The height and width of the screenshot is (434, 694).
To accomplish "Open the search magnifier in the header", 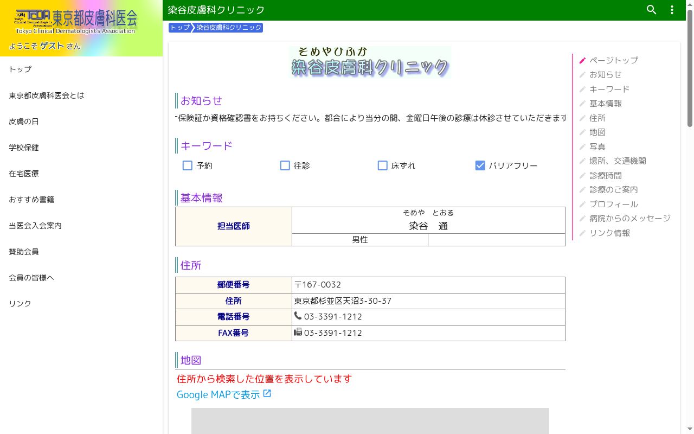I will point(652,10).
